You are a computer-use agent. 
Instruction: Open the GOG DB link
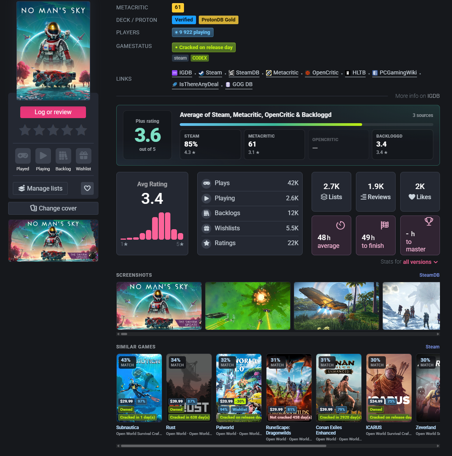[x=239, y=84]
